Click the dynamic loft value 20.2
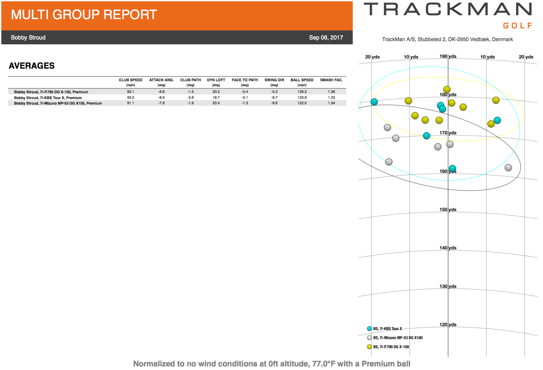Screen dimensions: 543x370 pyautogui.click(x=216, y=92)
